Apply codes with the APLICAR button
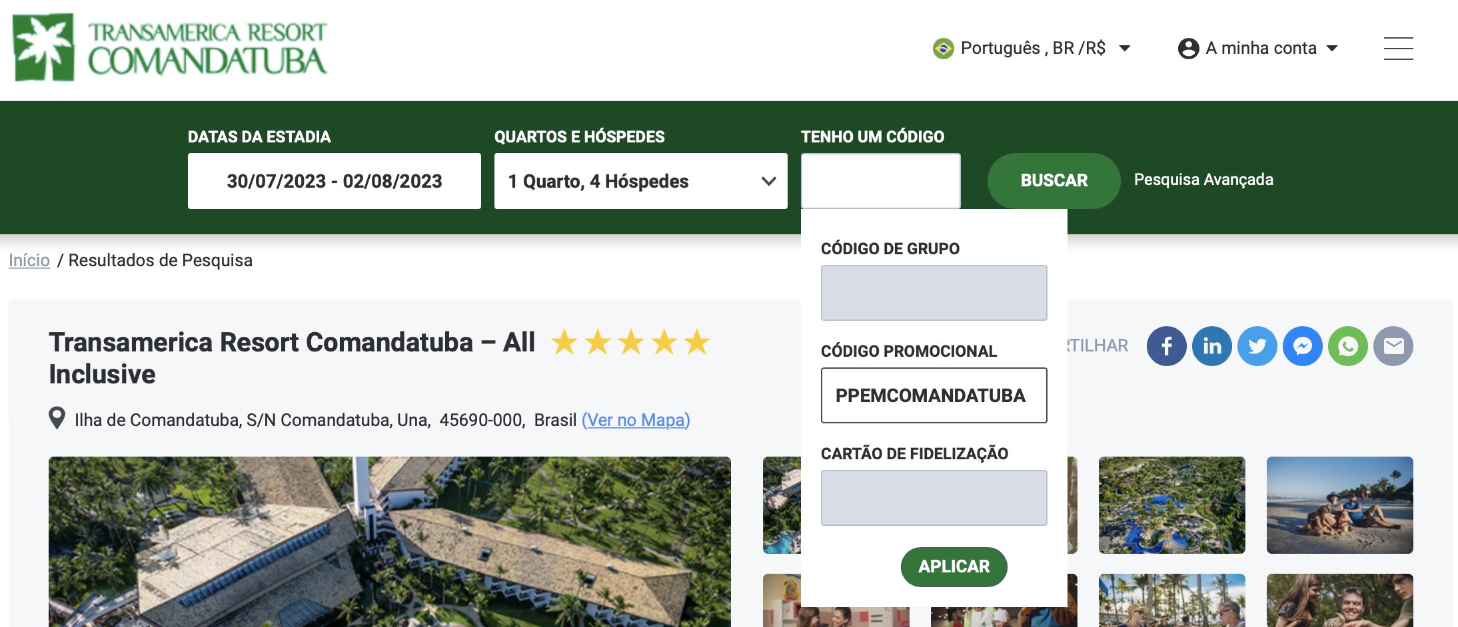Viewport: 1458px width, 627px height. tap(954, 566)
